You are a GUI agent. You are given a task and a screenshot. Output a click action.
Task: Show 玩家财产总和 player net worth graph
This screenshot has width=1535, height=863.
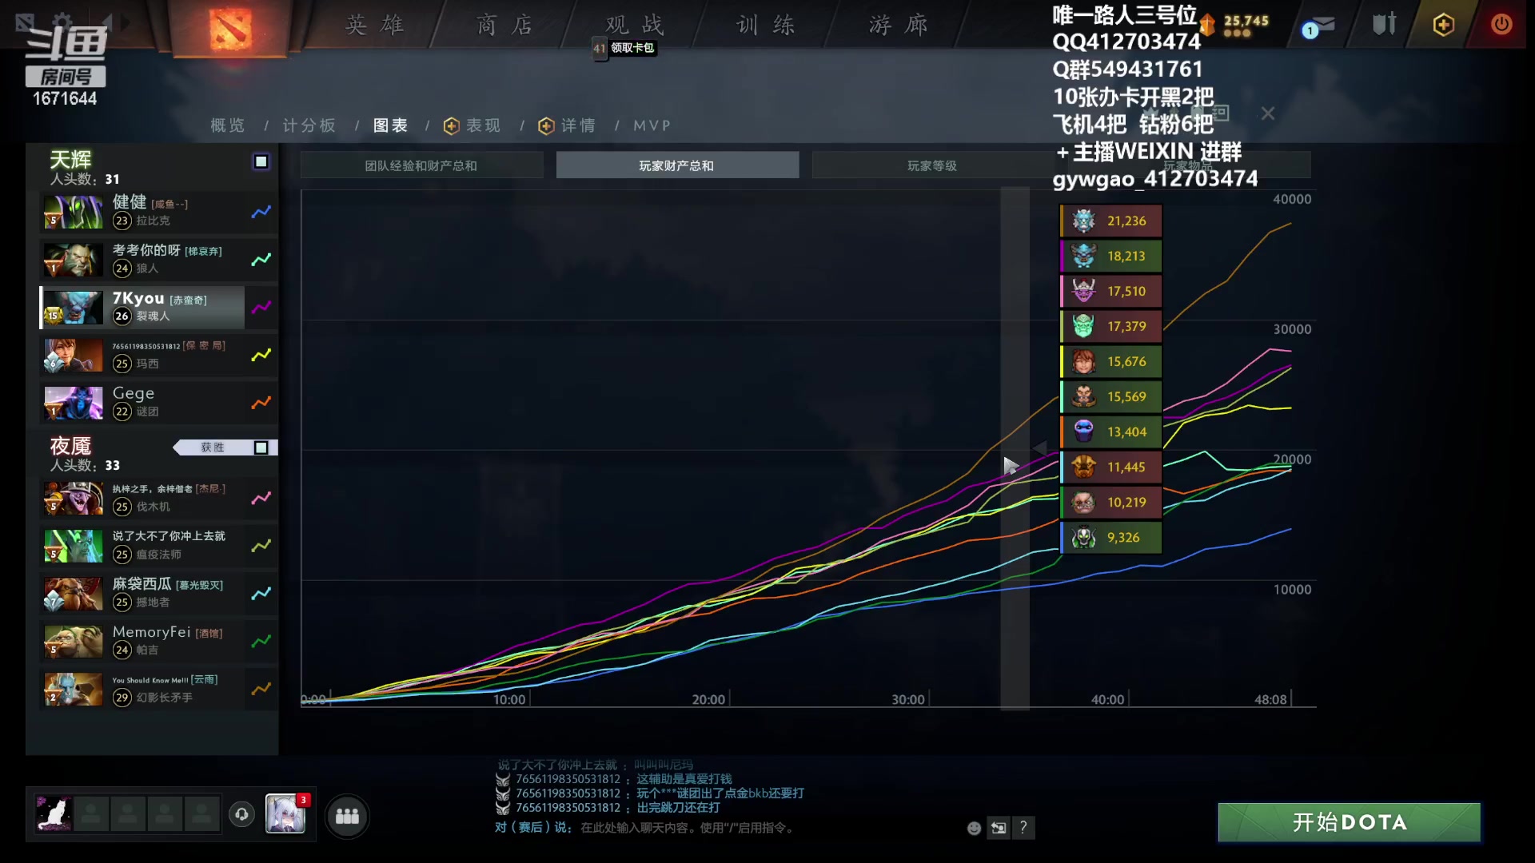pyautogui.click(x=677, y=165)
